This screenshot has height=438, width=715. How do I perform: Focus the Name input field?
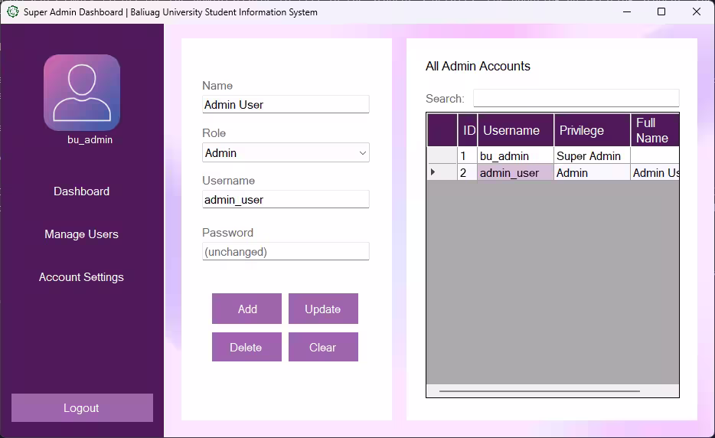point(286,104)
